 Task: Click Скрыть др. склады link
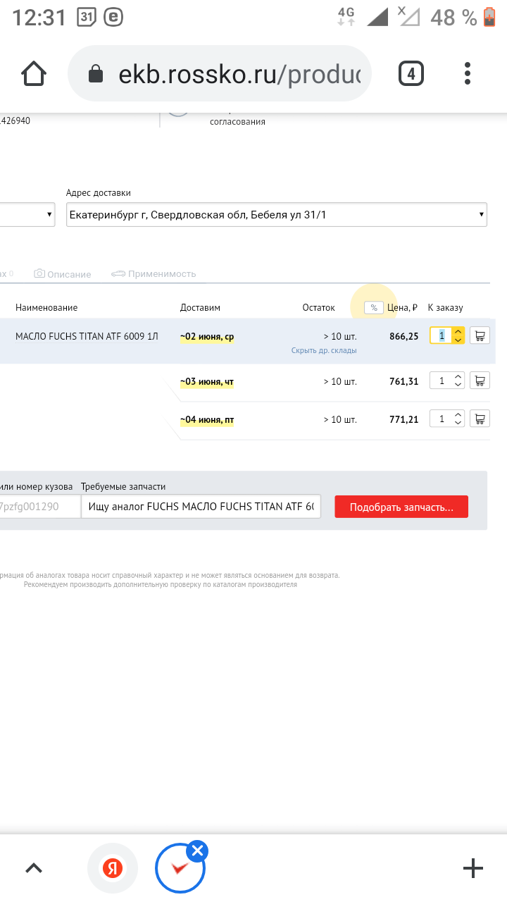[x=324, y=350]
